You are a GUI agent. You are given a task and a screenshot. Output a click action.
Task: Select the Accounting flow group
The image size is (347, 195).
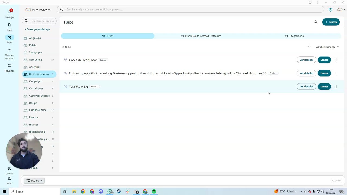tap(39, 60)
